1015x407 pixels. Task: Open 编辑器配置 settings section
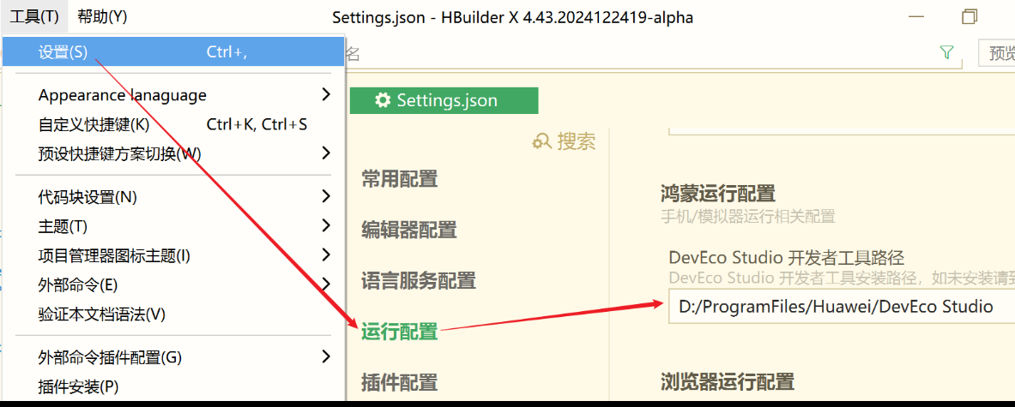pos(409,230)
